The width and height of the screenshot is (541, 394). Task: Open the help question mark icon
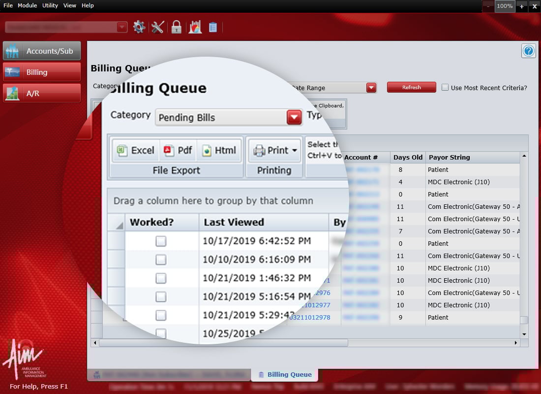[x=529, y=51]
